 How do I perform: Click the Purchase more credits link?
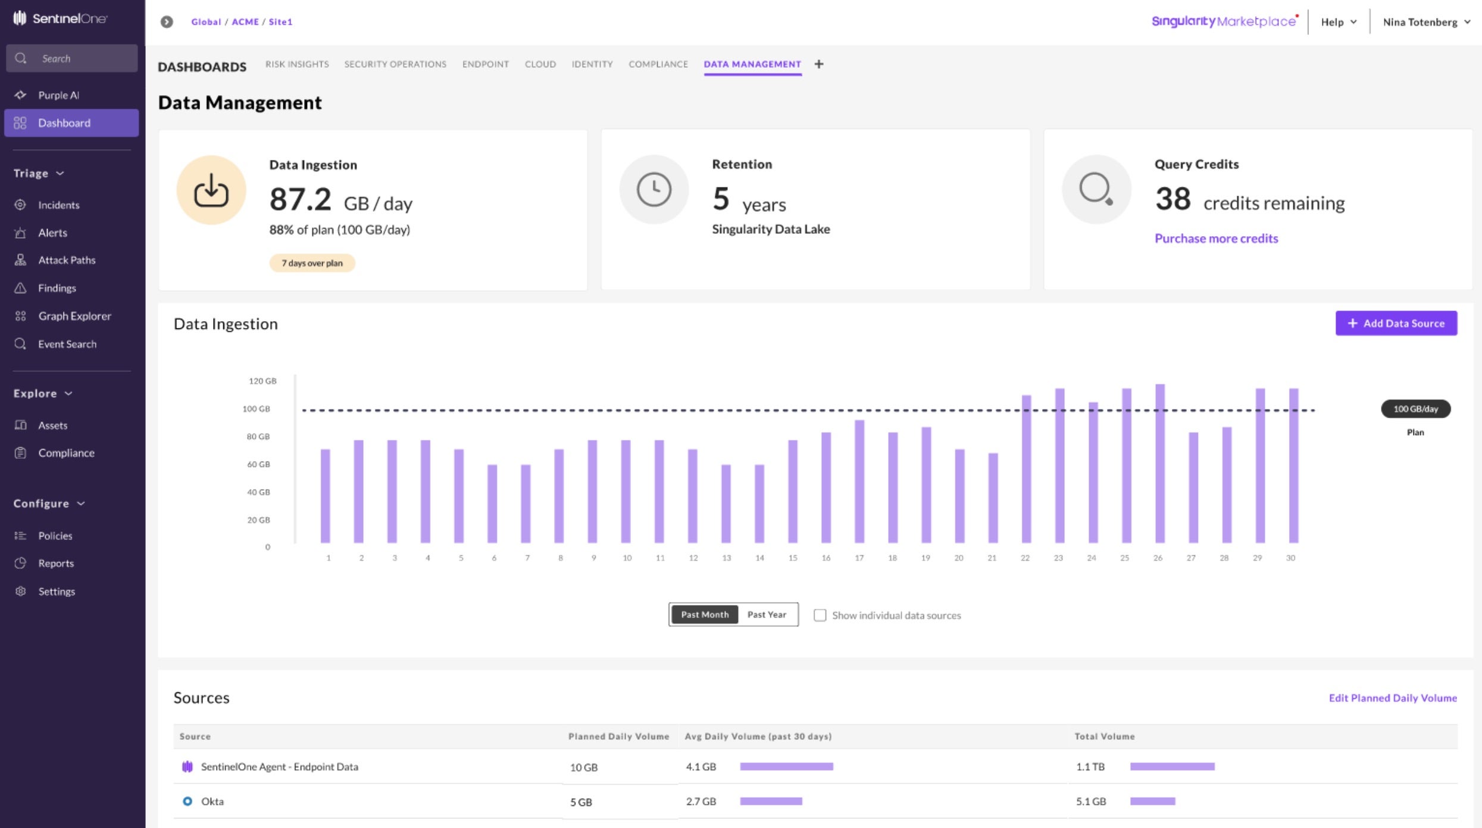coord(1216,239)
